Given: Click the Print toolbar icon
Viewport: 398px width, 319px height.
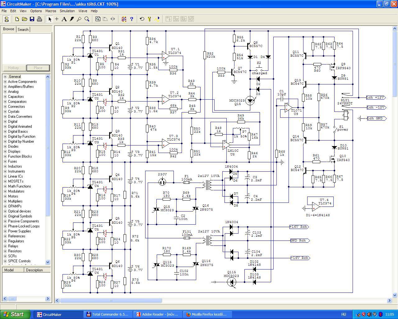Looking at the screenshot, I should (39, 19).
